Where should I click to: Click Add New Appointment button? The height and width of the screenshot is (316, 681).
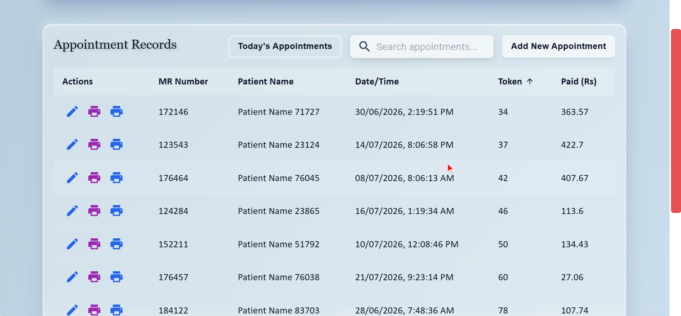[x=558, y=47]
